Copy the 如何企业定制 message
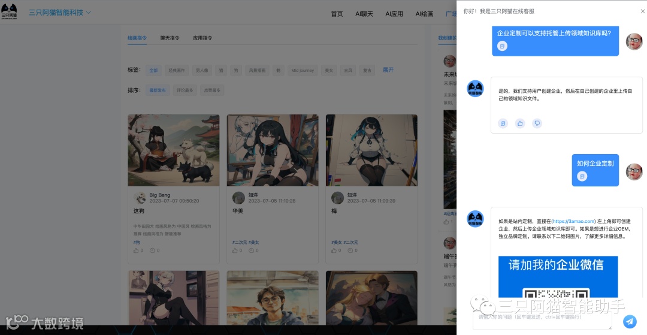 (582, 177)
